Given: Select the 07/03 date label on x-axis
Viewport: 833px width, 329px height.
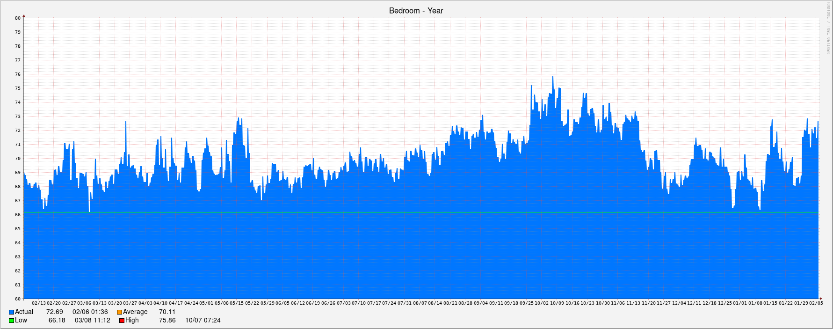Looking at the screenshot, I should [343, 303].
